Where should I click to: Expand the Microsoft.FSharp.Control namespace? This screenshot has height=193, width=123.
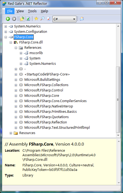click(16, 90)
